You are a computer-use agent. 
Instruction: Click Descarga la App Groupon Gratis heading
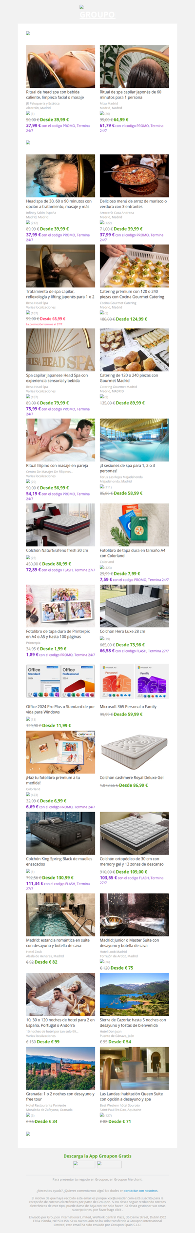pyautogui.click(x=97, y=1156)
